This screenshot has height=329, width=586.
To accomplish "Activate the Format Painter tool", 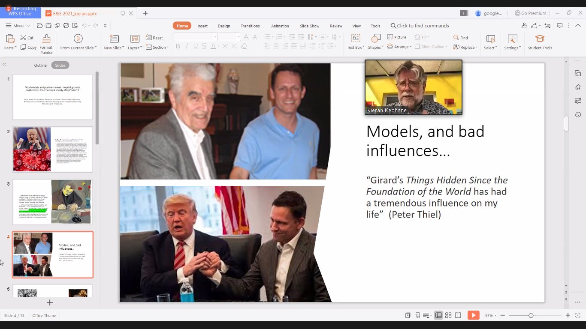I will pyautogui.click(x=46, y=45).
